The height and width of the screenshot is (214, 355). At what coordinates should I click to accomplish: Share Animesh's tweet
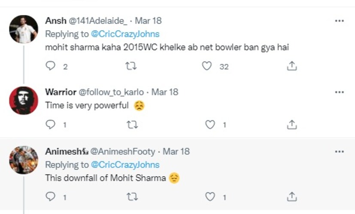(x=291, y=197)
